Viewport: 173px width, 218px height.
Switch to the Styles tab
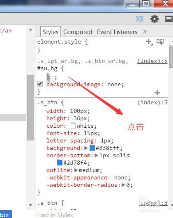(51, 32)
